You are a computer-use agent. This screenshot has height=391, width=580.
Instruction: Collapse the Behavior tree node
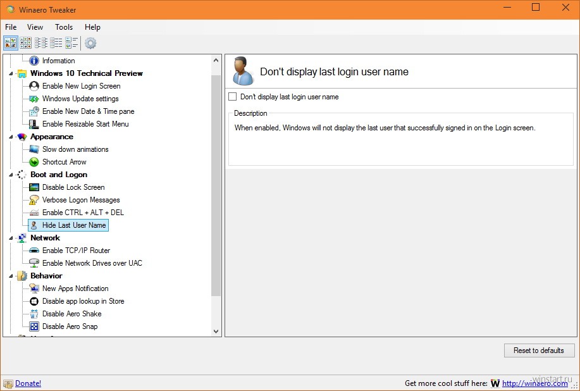coord(11,276)
